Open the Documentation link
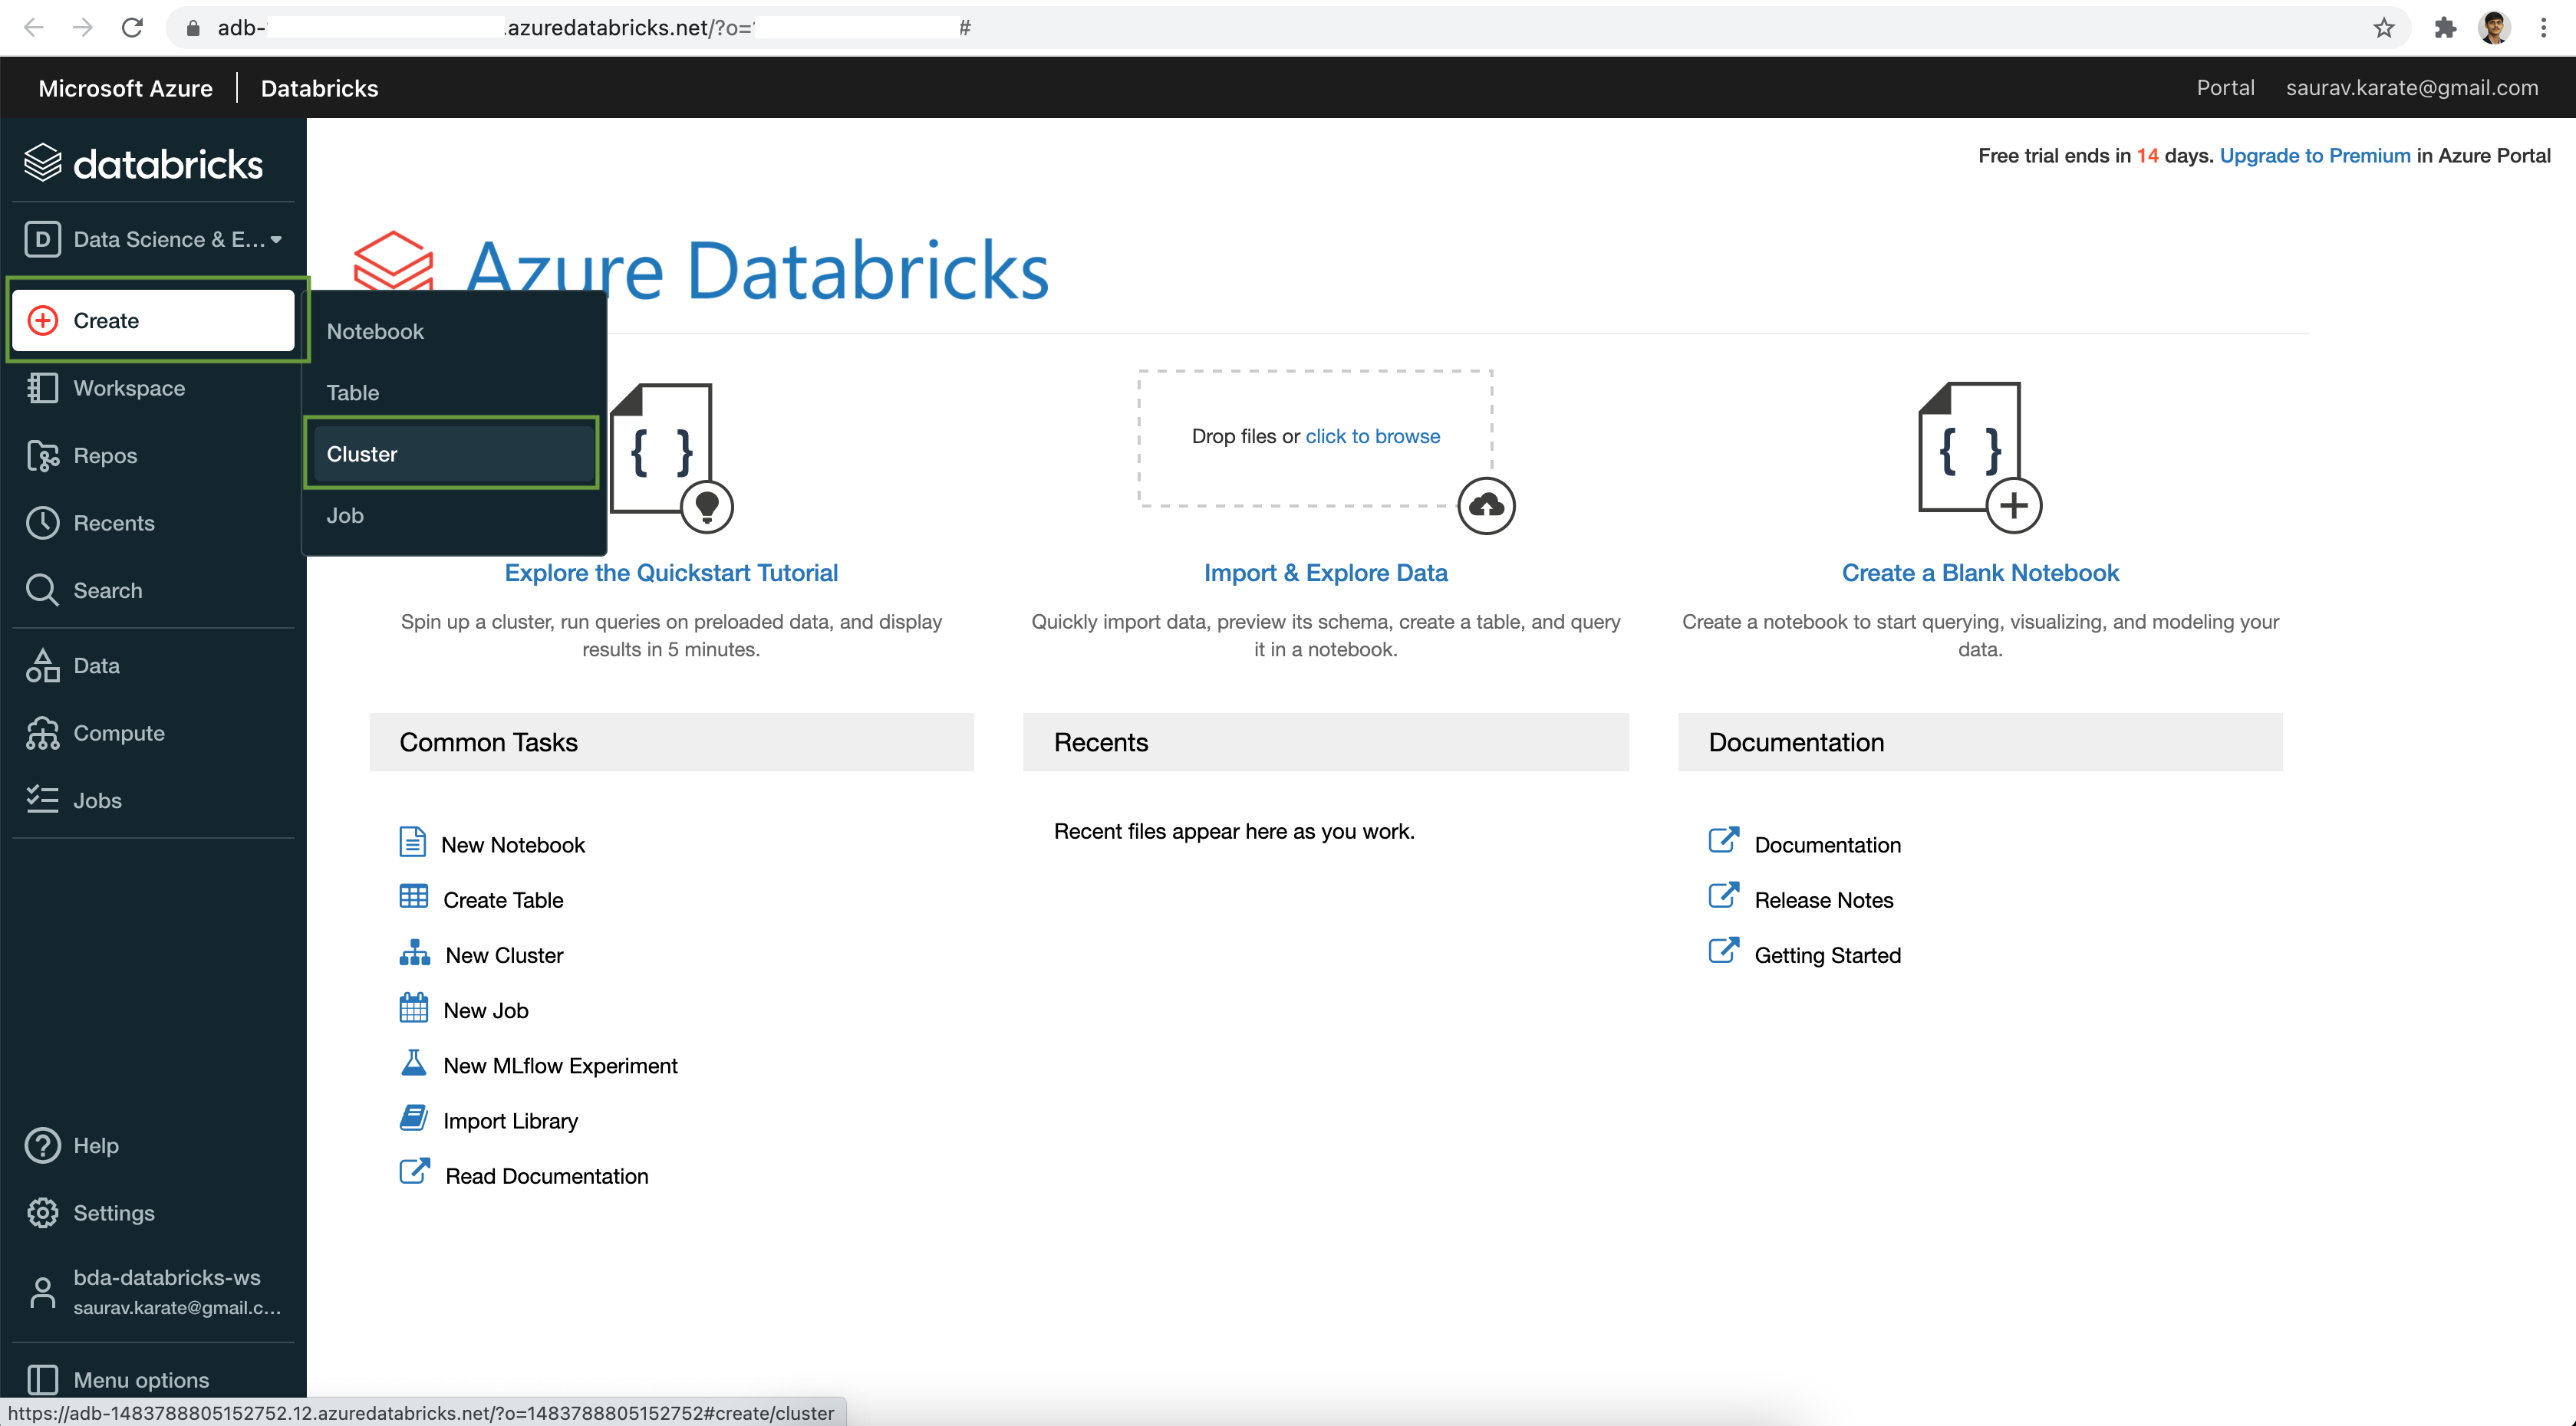This screenshot has height=1426, width=2576. click(x=1827, y=846)
